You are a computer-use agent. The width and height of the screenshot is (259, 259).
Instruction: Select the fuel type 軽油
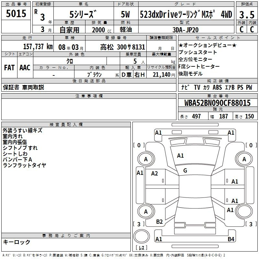126,29
